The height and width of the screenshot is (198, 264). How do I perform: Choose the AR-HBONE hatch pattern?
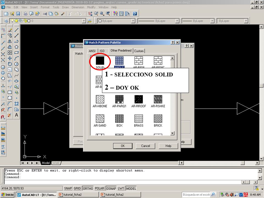coord(100,99)
